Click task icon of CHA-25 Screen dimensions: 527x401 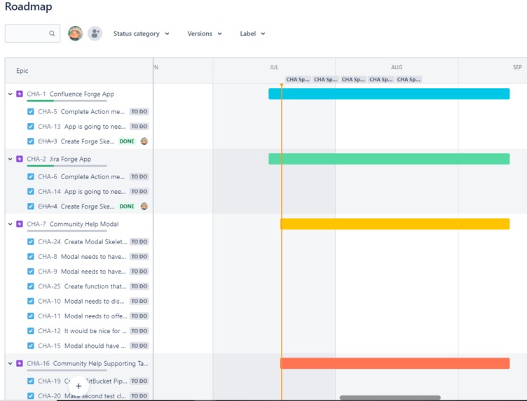[31, 286]
